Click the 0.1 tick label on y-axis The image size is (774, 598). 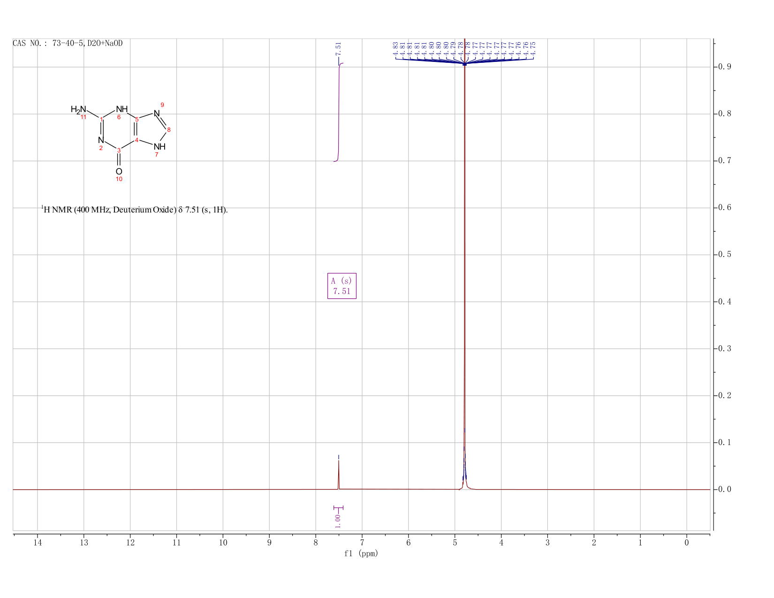pos(725,443)
